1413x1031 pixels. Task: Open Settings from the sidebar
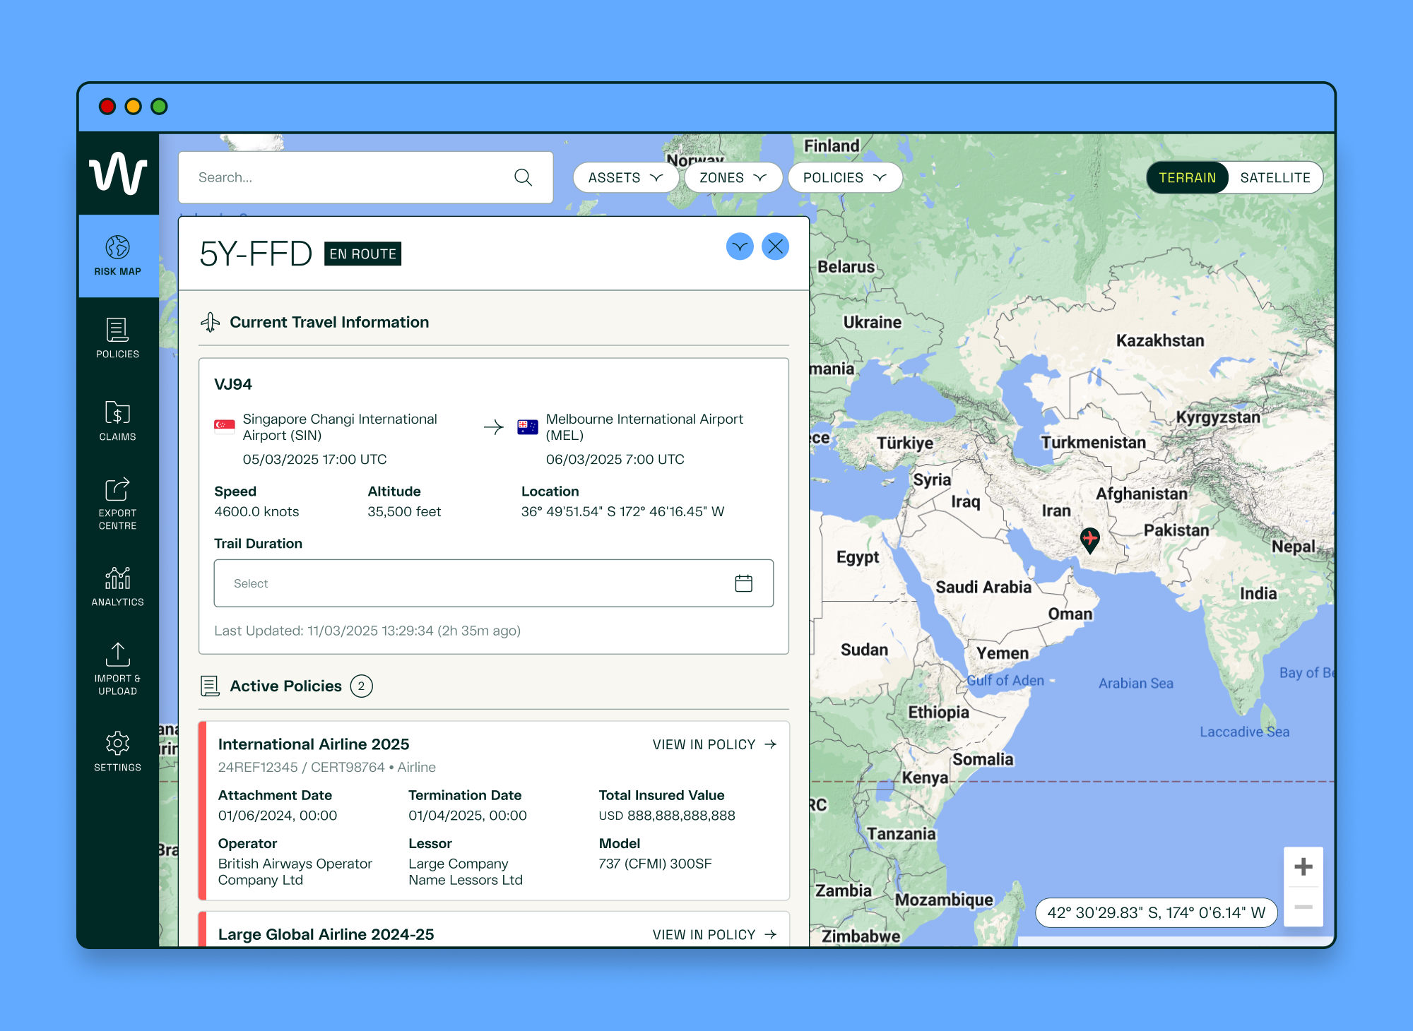(118, 752)
